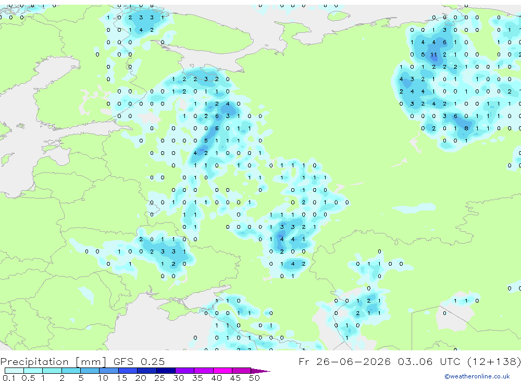Choose the violet 30–35 mm legend swatch
The height and width of the screenshot is (381, 521).
click(x=184, y=371)
